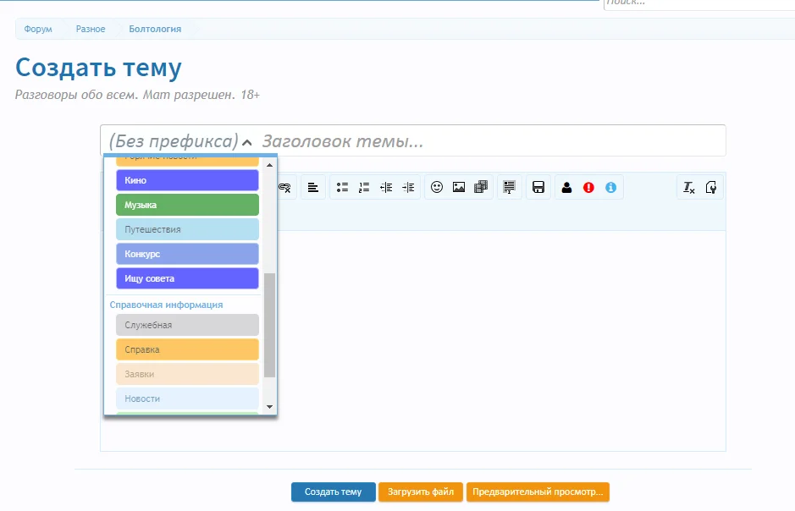Click the prefix list scroll-up arrow
The height and width of the screenshot is (511, 795).
tap(270, 165)
